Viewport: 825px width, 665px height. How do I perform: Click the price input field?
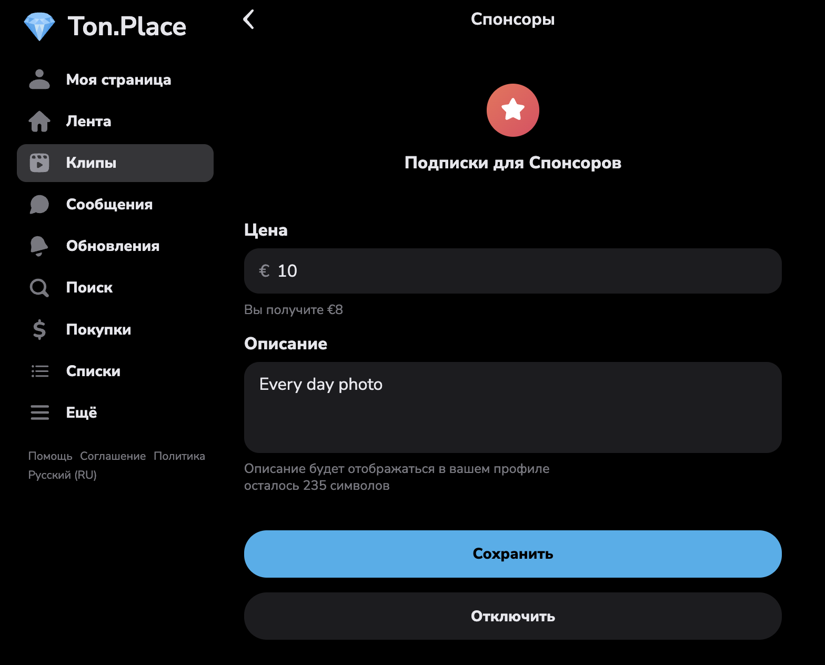[x=512, y=271]
